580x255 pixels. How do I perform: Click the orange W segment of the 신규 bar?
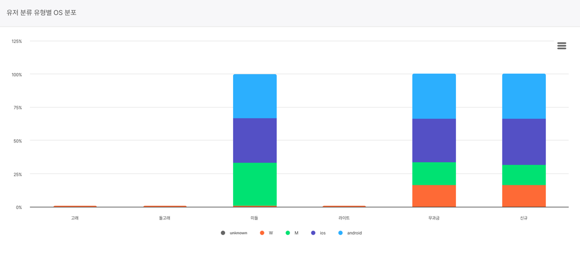524,195
